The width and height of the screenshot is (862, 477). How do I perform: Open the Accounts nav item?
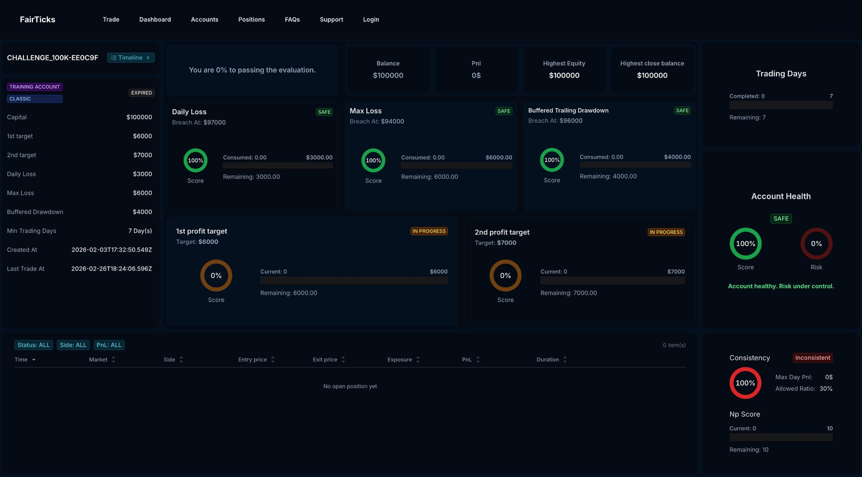pyautogui.click(x=205, y=19)
